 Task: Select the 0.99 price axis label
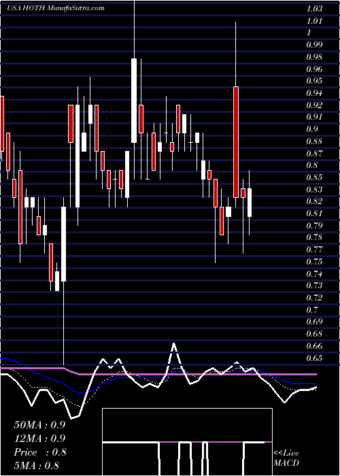coord(314,45)
